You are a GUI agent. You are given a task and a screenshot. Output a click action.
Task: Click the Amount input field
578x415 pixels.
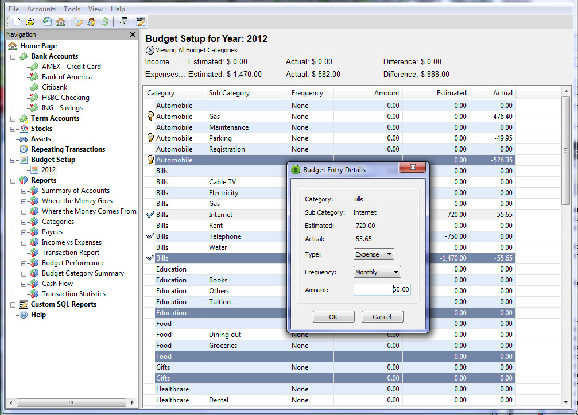[382, 289]
